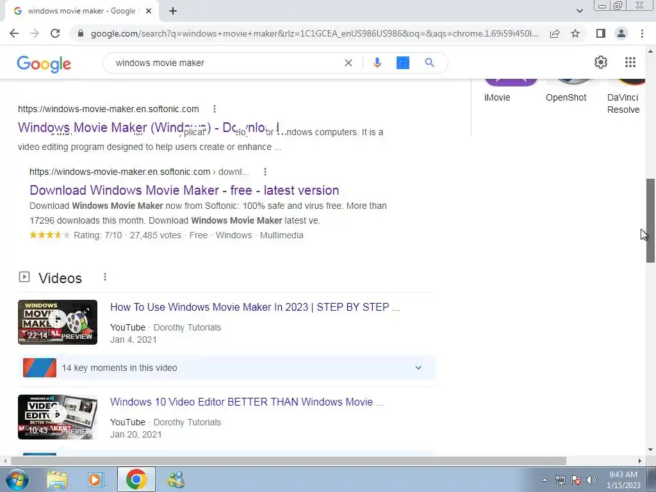The width and height of the screenshot is (656, 492).
Task: Start a voice search
Action: (377, 63)
